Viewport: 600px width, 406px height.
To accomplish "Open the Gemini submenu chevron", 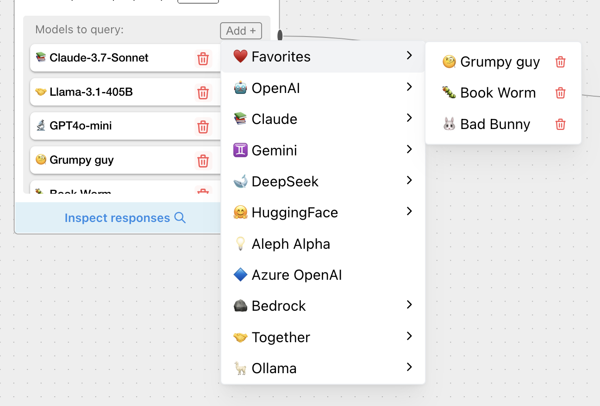I will [409, 149].
